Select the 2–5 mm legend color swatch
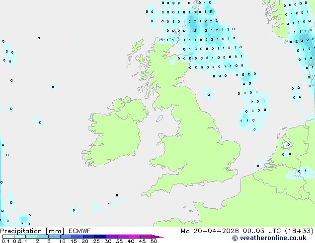315x243 pixels. (x=43, y=237)
